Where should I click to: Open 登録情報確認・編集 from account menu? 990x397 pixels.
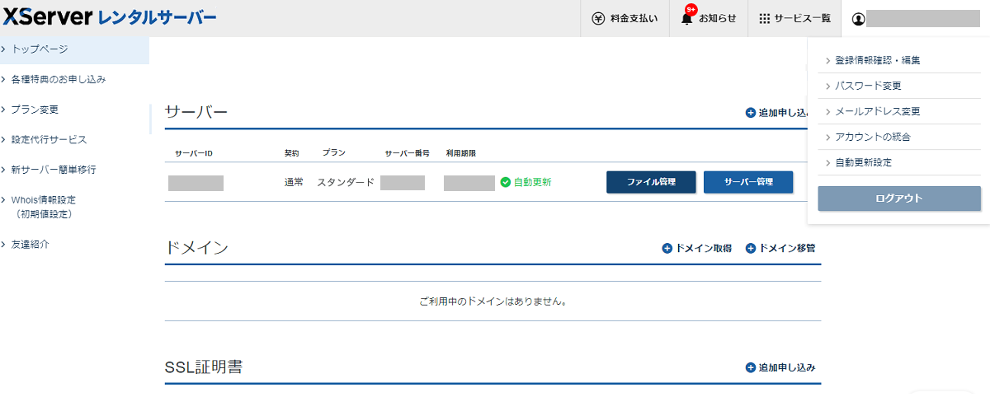pyautogui.click(x=877, y=60)
